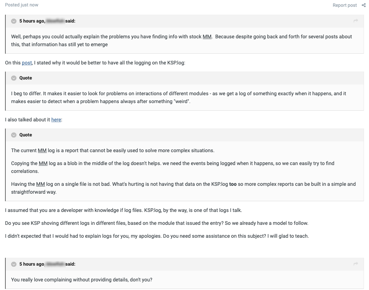
Task: Click the blurred author name in first quote header
Action: 55,21
